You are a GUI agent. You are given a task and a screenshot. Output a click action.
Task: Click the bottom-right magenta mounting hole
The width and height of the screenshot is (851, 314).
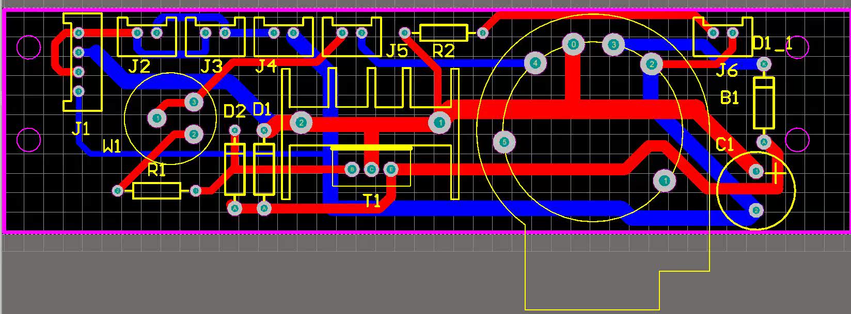coord(797,140)
